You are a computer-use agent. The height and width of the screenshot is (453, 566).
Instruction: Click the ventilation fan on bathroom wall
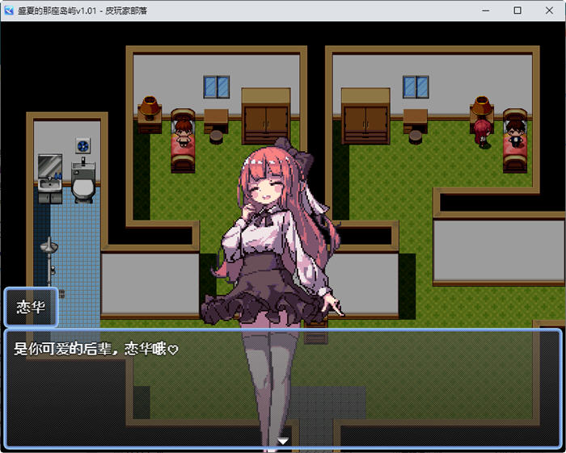pos(82,145)
